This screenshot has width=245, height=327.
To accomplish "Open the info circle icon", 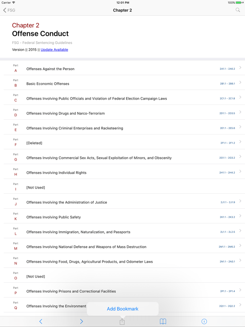I will pyautogui.click(x=204, y=321).
